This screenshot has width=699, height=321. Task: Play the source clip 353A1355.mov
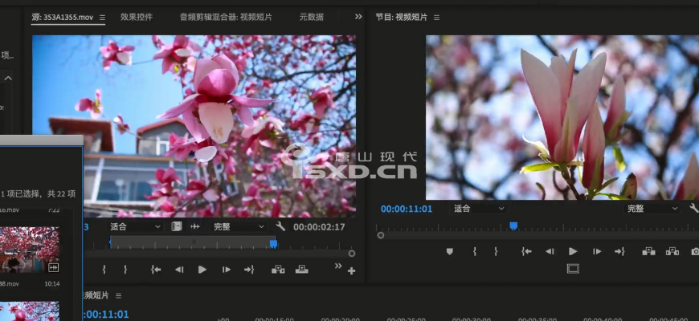coord(202,270)
